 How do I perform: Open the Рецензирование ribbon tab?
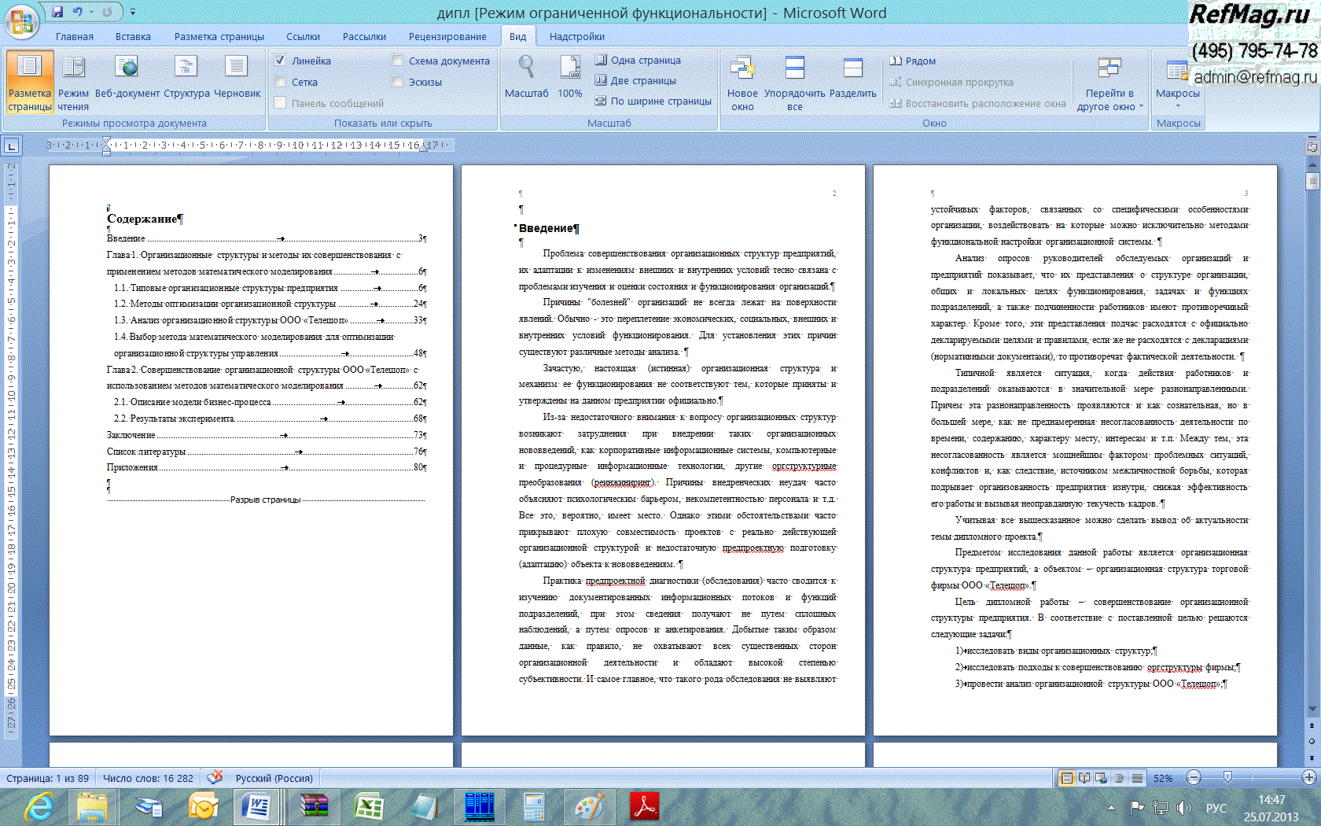pyautogui.click(x=447, y=36)
